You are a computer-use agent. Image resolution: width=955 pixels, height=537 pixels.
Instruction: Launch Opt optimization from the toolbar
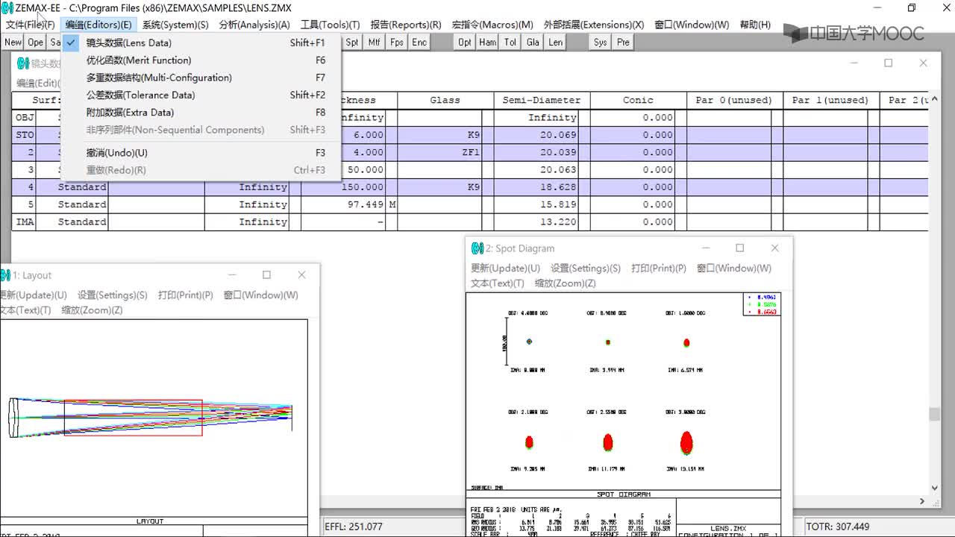465,43
